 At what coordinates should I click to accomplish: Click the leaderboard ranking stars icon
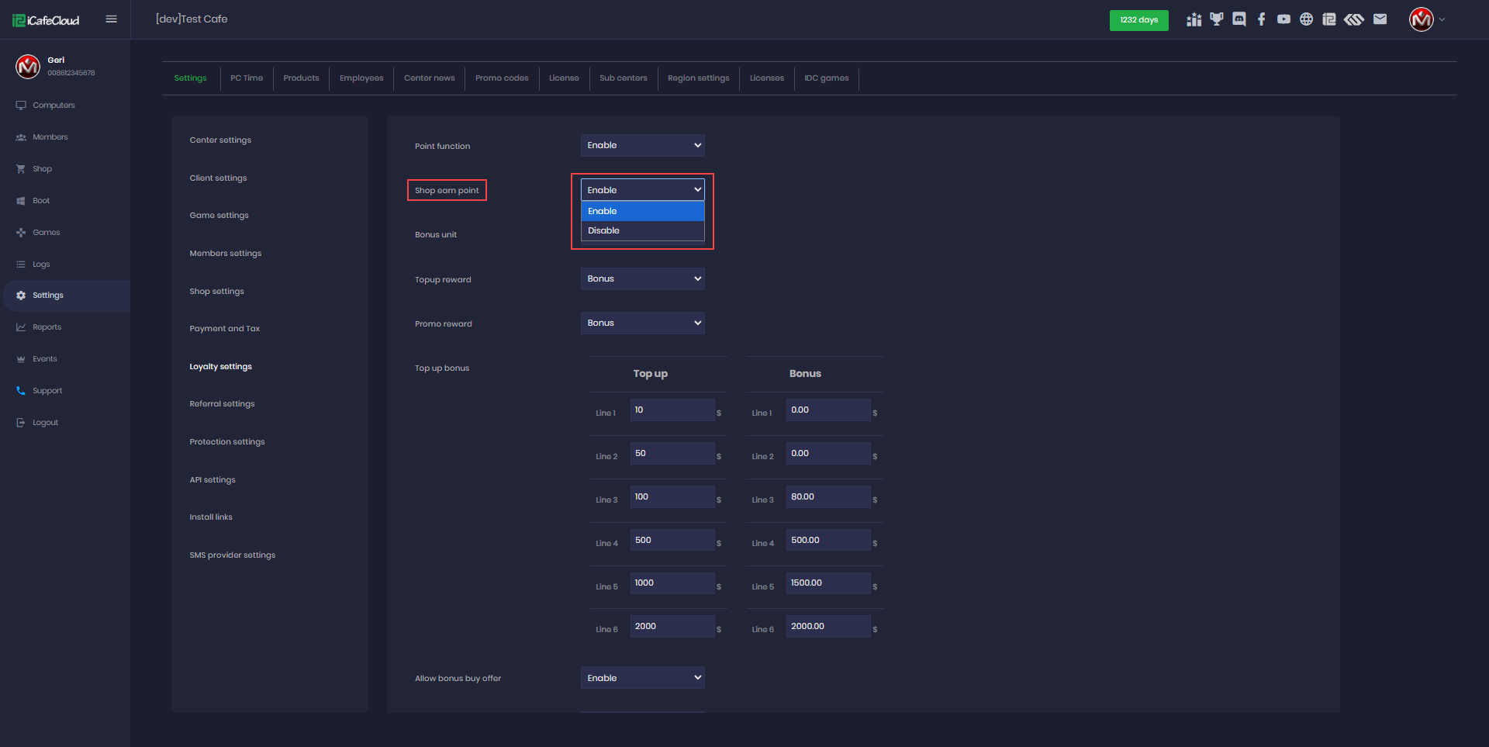click(1194, 19)
